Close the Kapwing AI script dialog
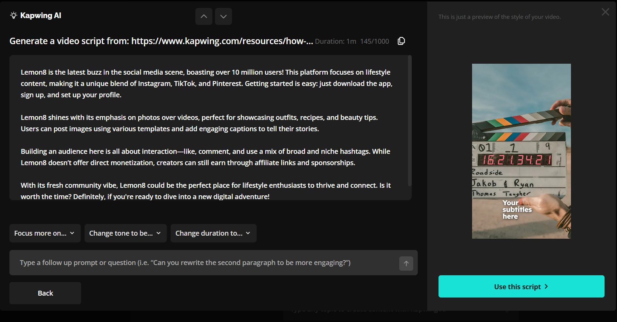The height and width of the screenshot is (322, 617). pyautogui.click(x=605, y=12)
